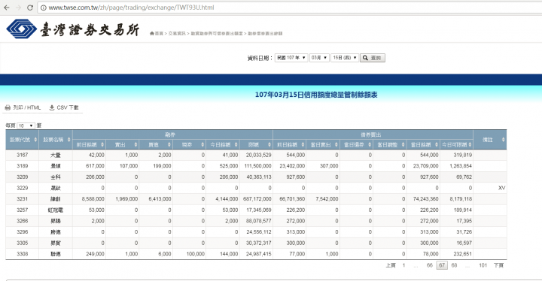The width and height of the screenshot is (542, 281).
Task: Click stock code 3189 cell
Action: point(22,166)
